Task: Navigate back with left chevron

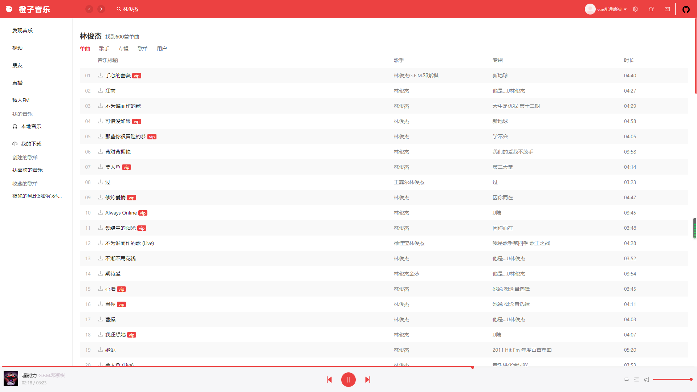Action: (89, 9)
